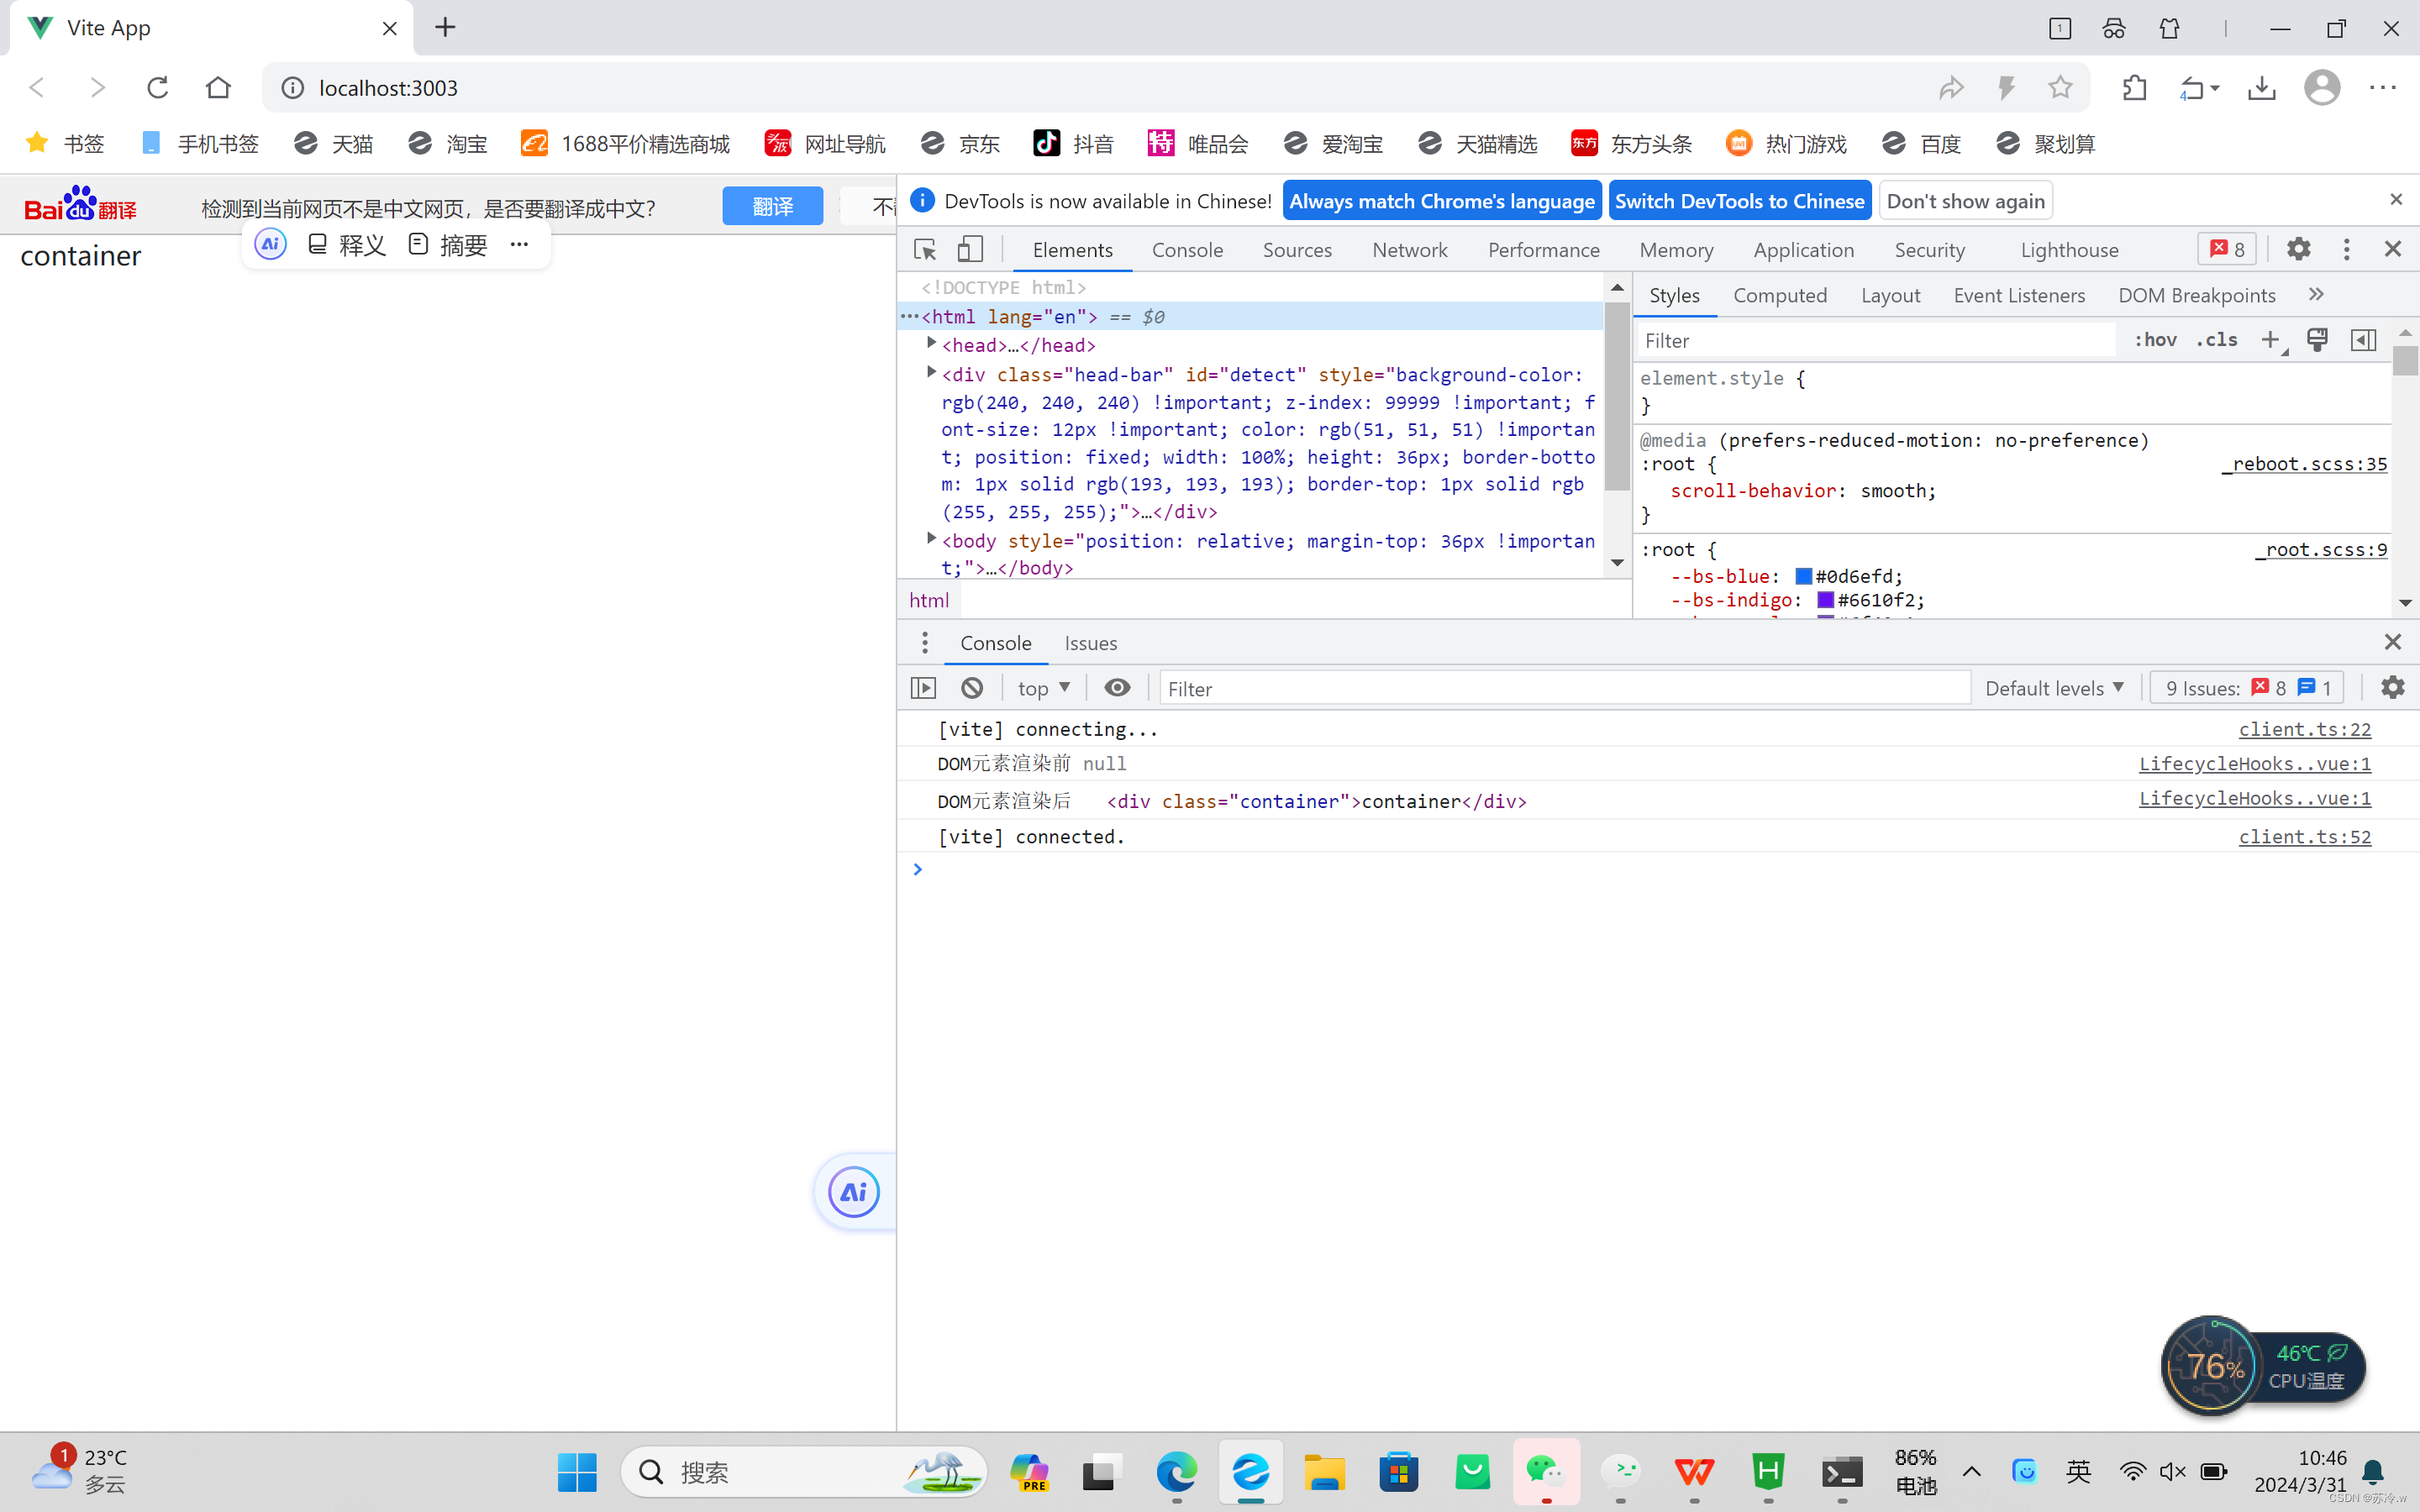Click the clear console icon
This screenshot has width=2420, height=1512.
tap(972, 688)
